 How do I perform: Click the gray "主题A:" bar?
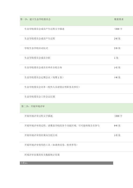click(66, 163)
